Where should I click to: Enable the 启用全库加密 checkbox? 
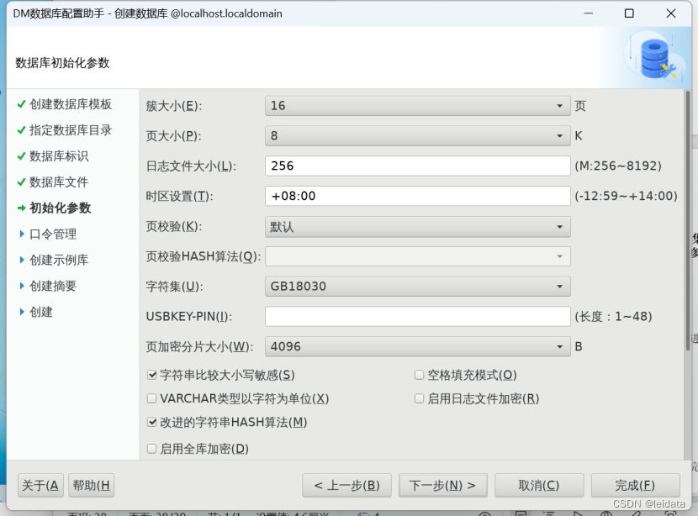[x=152, y=449]
